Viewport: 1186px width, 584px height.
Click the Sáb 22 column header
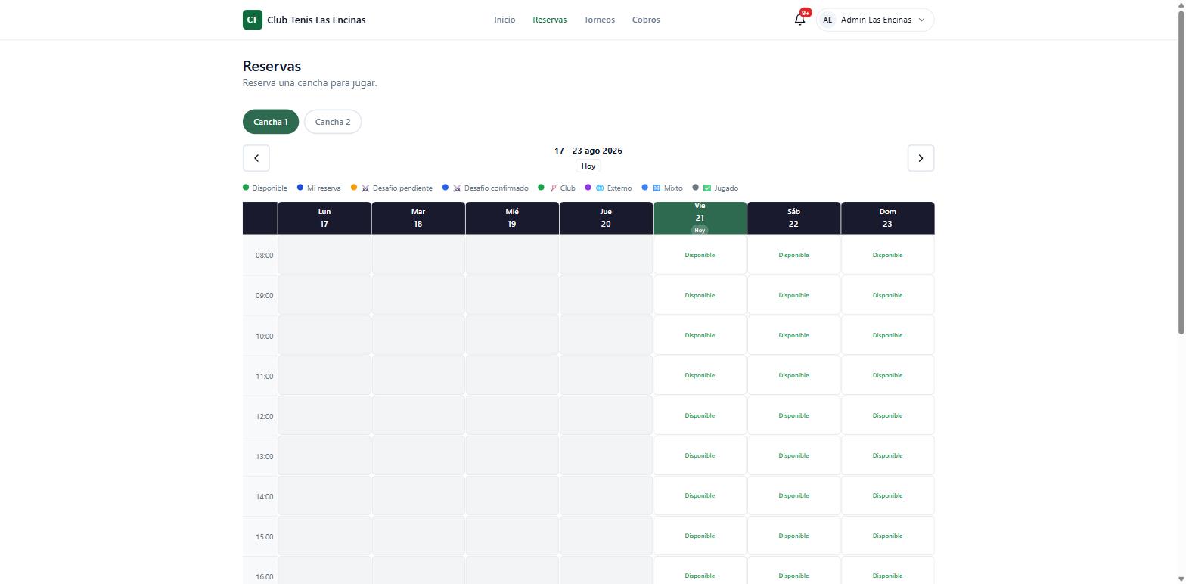click(793, 218)
